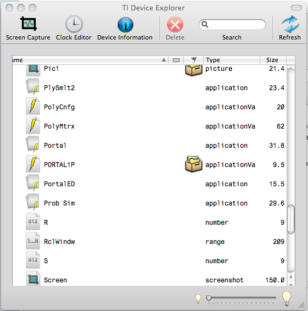Click the 1...N range icon for RclWindw

(33, 241)
